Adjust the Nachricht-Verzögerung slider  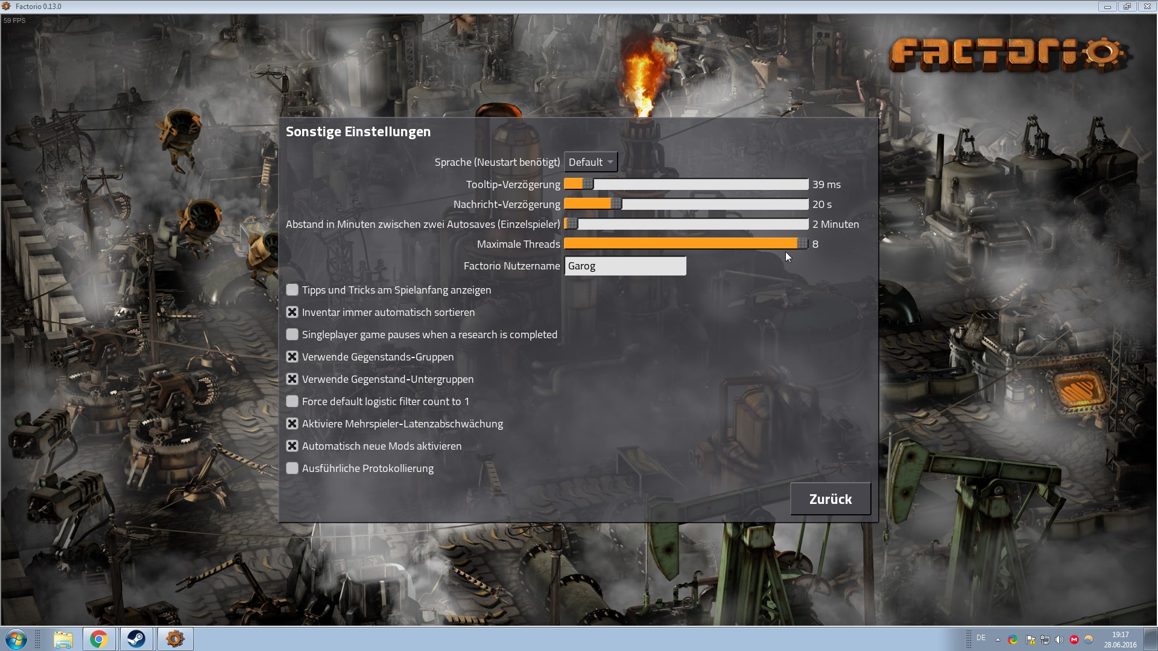tap(686, 204)
